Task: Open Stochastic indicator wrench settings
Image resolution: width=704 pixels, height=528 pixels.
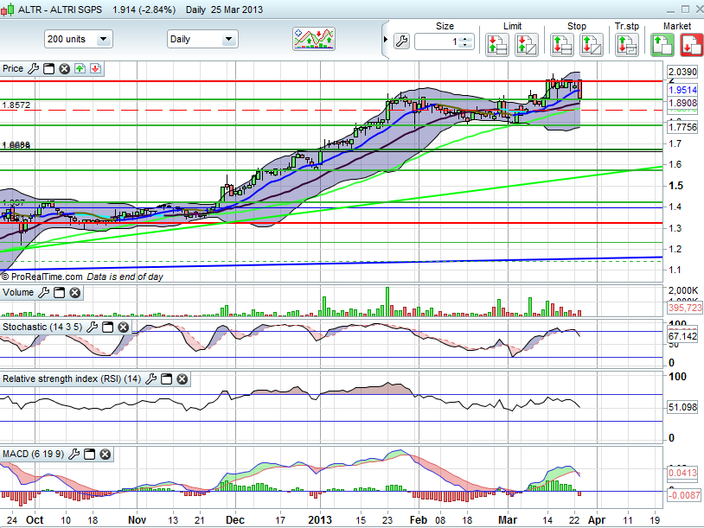Action: tap(93, 328)
